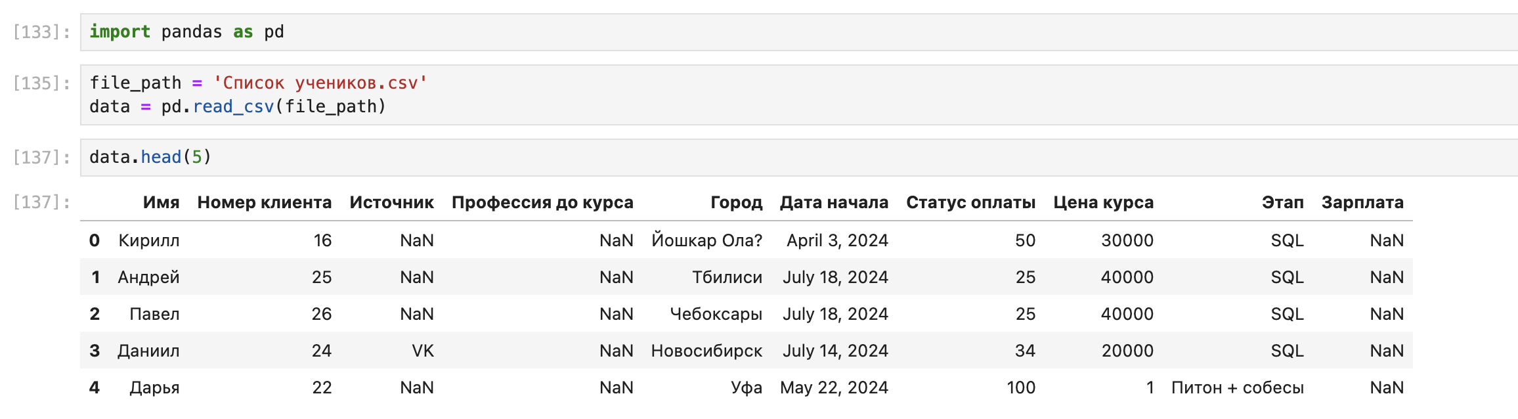This screenshot has height=419, width=1518.
Task: Click the VK source cell
Action: coord(422,351)
